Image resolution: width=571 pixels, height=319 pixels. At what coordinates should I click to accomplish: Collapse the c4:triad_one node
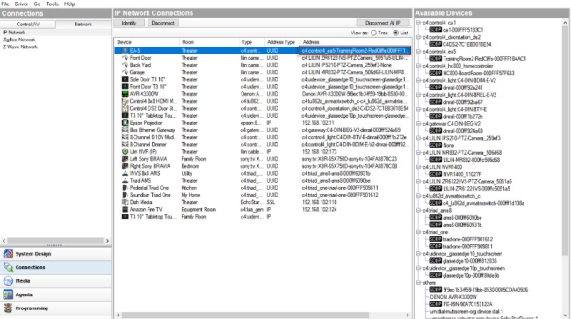tap(419, 232)
